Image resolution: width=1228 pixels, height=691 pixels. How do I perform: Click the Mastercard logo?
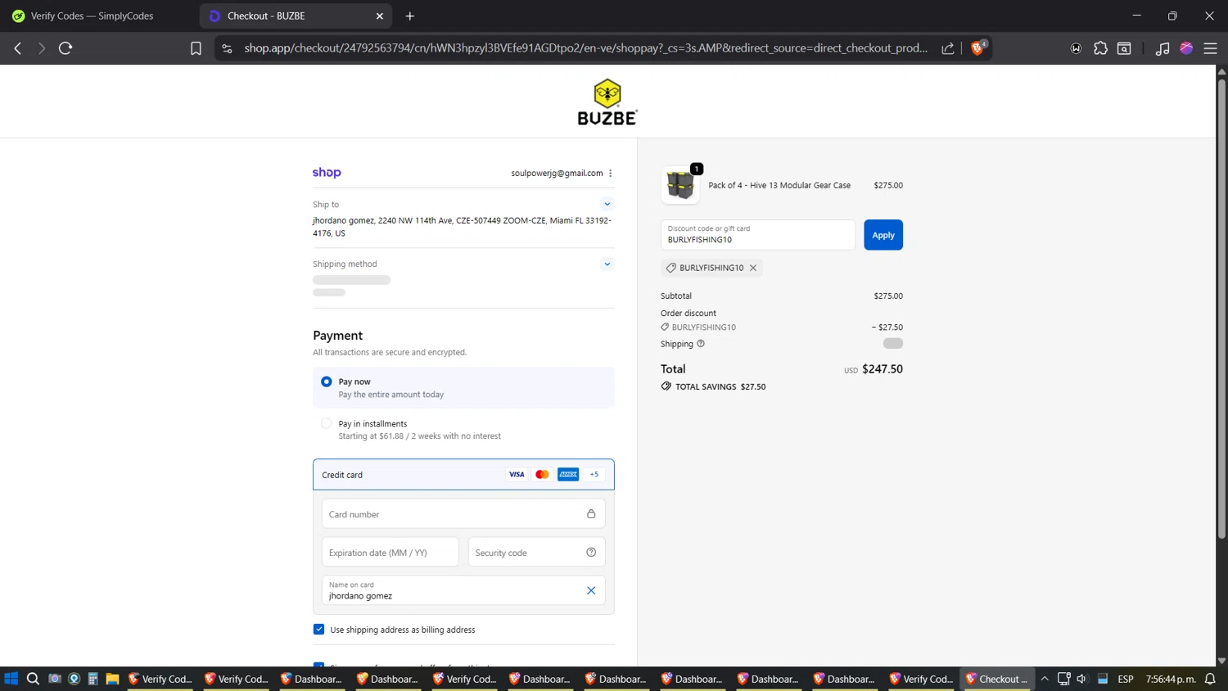click(x=542, y=474)
